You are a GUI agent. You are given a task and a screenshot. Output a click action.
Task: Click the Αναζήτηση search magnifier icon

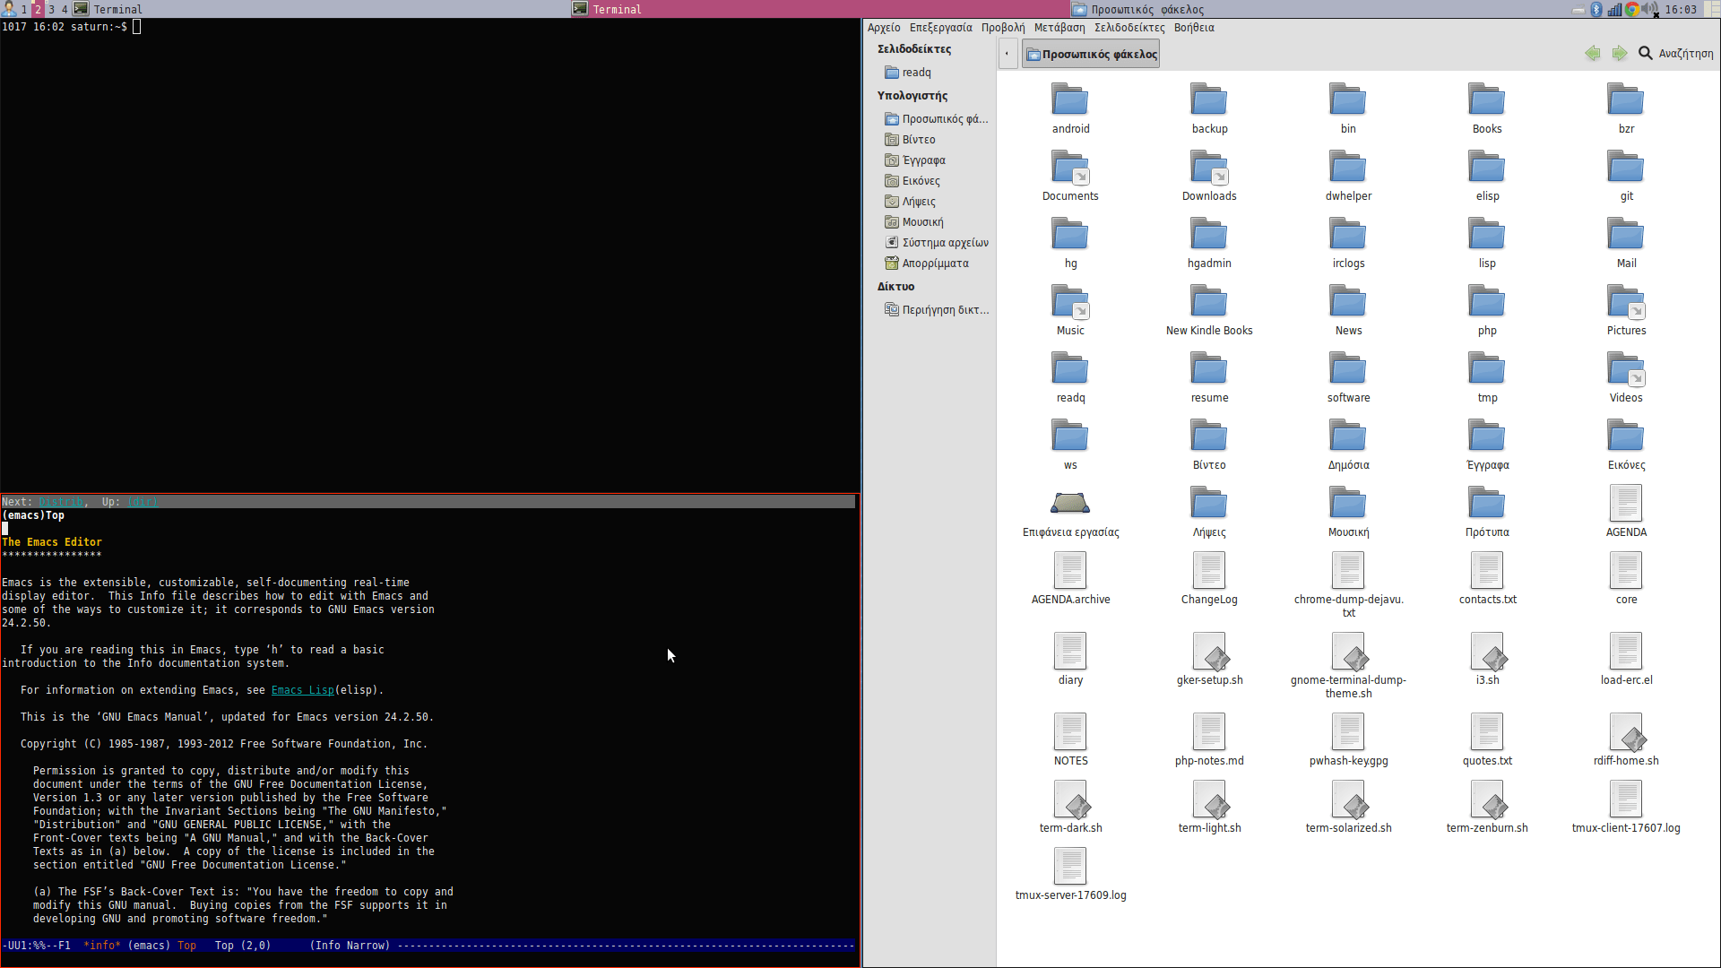pos(1645,54)
